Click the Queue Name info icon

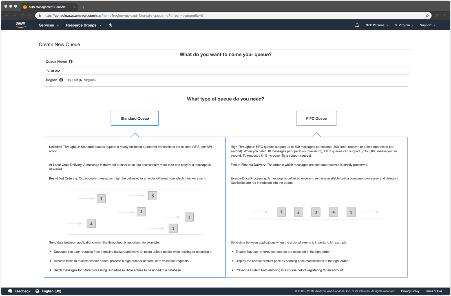click(x=71, y=62)
